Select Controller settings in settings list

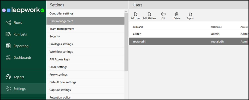(61, 13)
